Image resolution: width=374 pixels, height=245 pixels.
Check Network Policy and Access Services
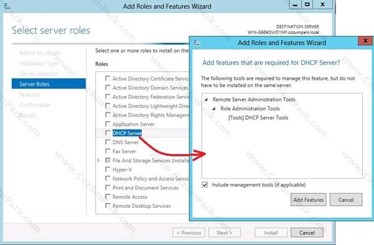click(x=108, y=179)
